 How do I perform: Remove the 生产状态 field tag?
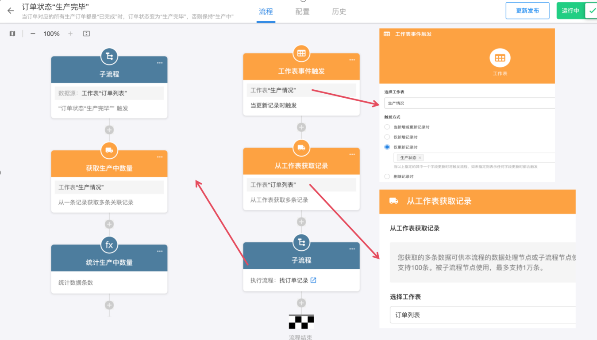(x=420, y=158)
